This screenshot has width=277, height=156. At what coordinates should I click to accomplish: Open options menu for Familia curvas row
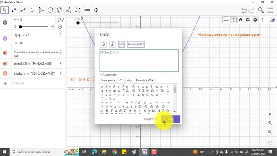point(60,52)
